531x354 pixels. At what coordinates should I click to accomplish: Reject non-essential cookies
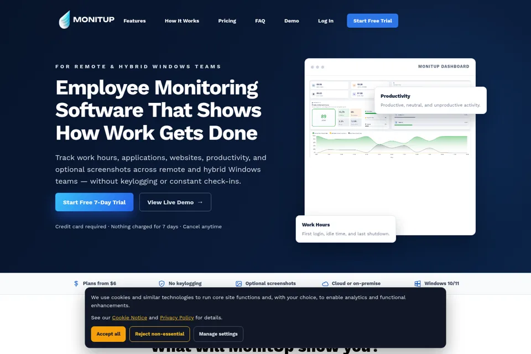coord(159,334)
